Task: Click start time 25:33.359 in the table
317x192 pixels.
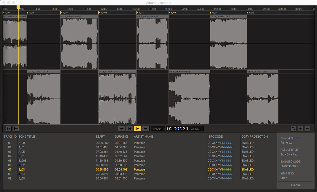Action: click(x=102, y=174)
